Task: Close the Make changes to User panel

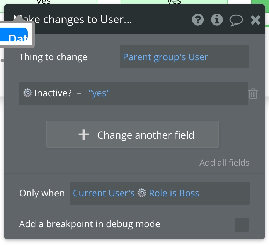Action: pyautogui.click(x=255, y=20)
